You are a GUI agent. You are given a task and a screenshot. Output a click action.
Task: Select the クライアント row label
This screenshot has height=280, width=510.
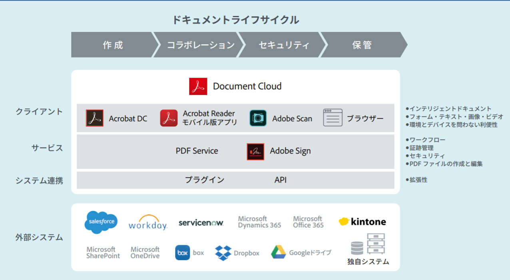click(39, 112)
